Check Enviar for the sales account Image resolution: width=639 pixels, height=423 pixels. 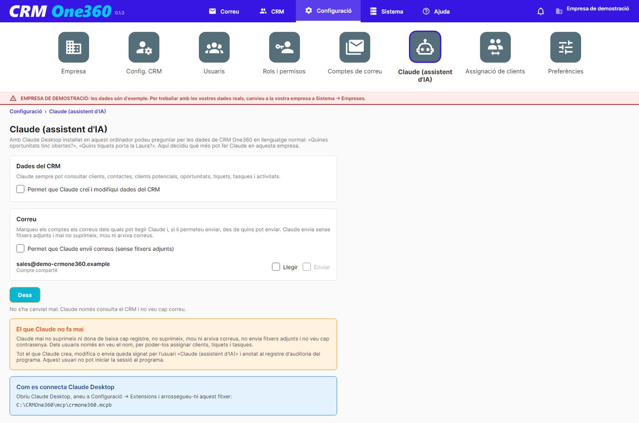(x=307, y=267)
